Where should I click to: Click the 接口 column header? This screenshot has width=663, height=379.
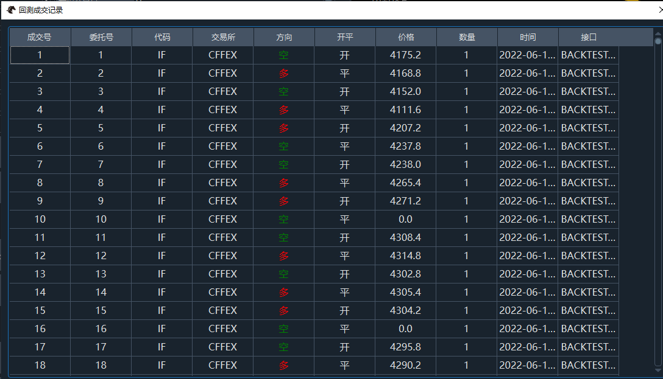pos(588,37)
